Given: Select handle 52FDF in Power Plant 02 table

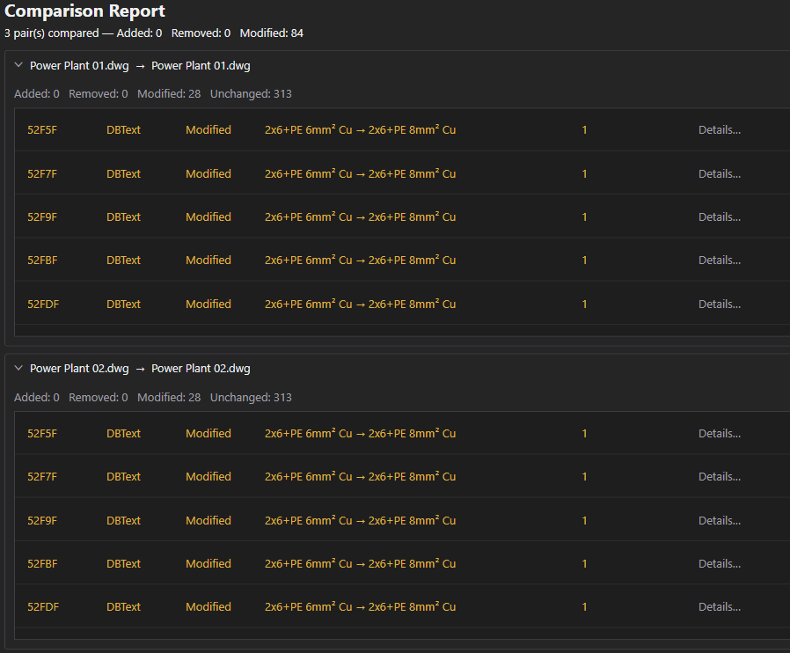Looking at the screenshot, I should [x=43, y=607].
